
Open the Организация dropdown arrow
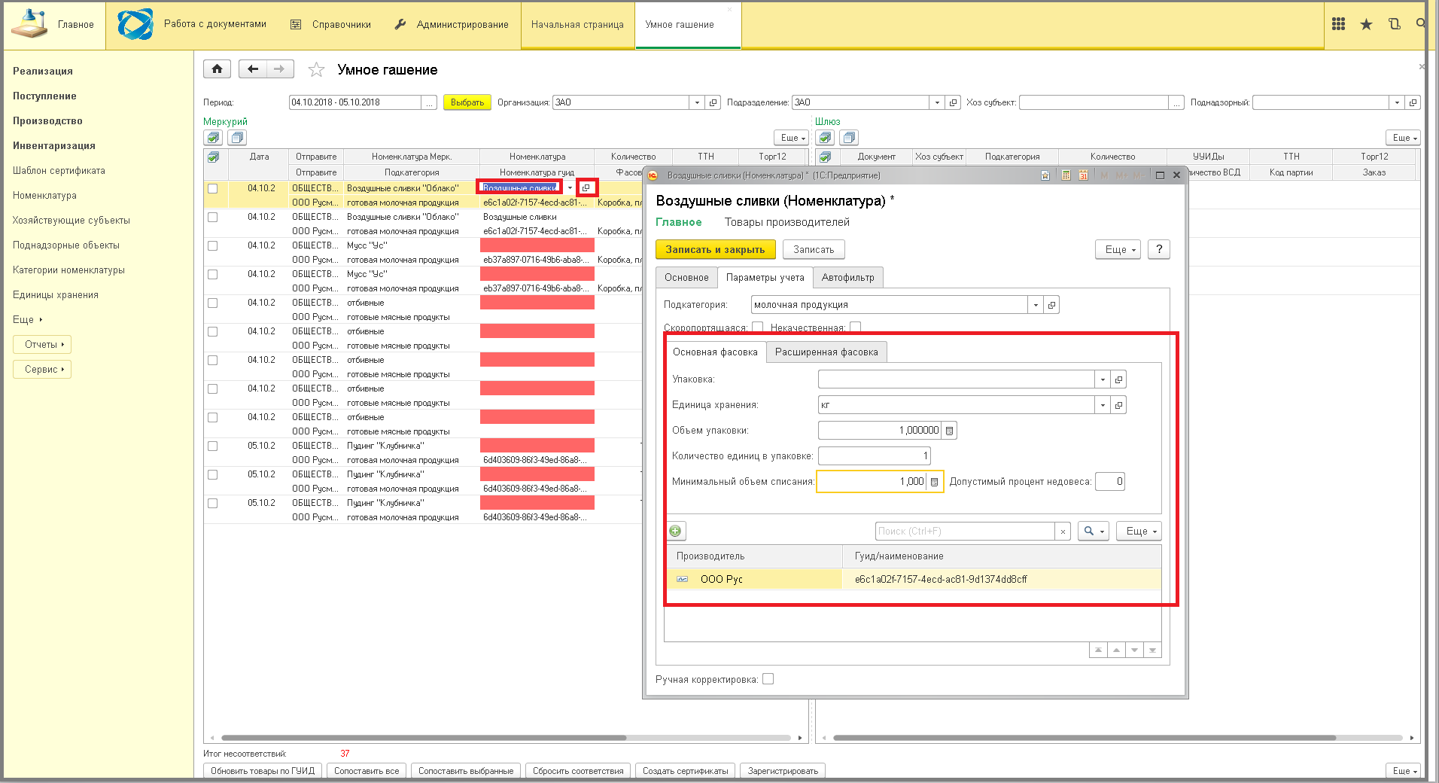coord(697,102)
